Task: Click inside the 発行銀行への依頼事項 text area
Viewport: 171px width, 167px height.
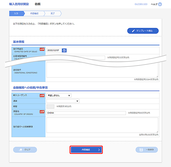Action: click(102, 125)
